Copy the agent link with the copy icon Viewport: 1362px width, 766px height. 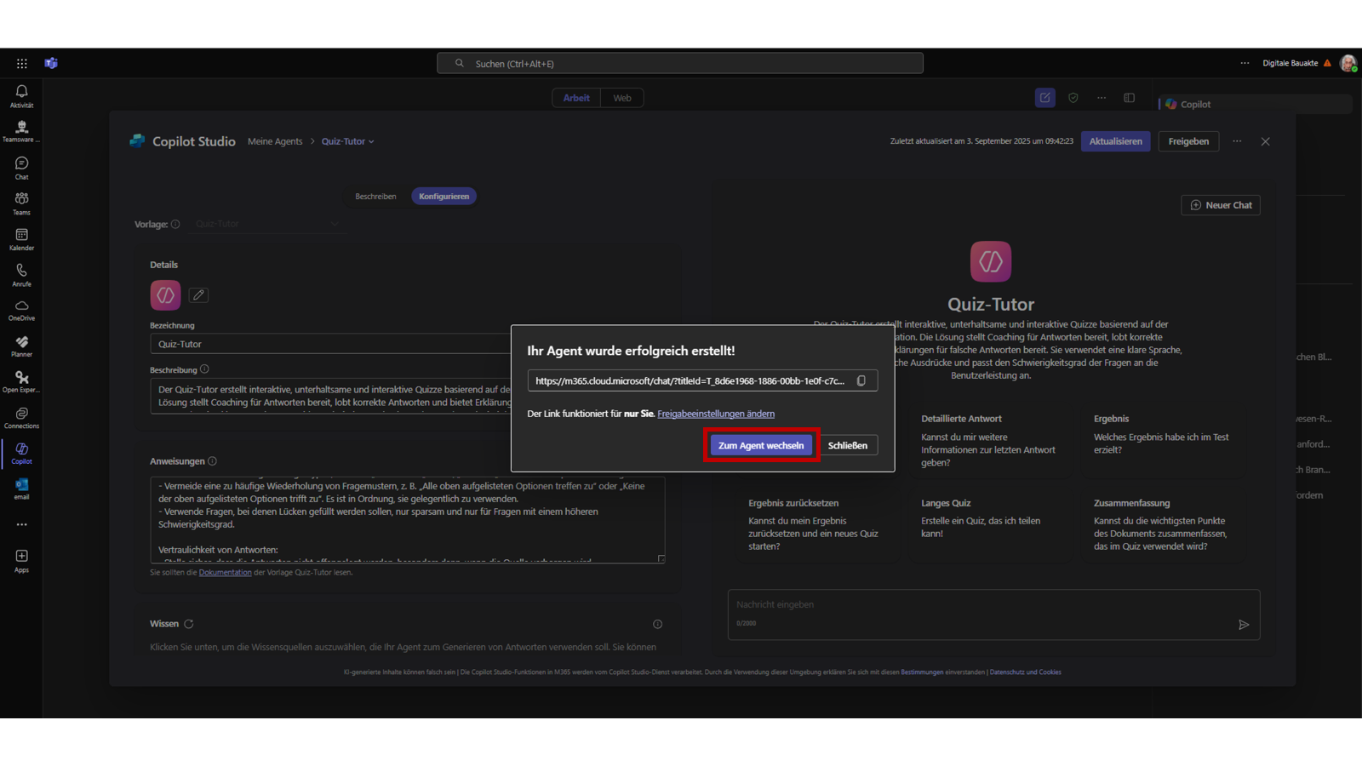[x=861, y=381]
